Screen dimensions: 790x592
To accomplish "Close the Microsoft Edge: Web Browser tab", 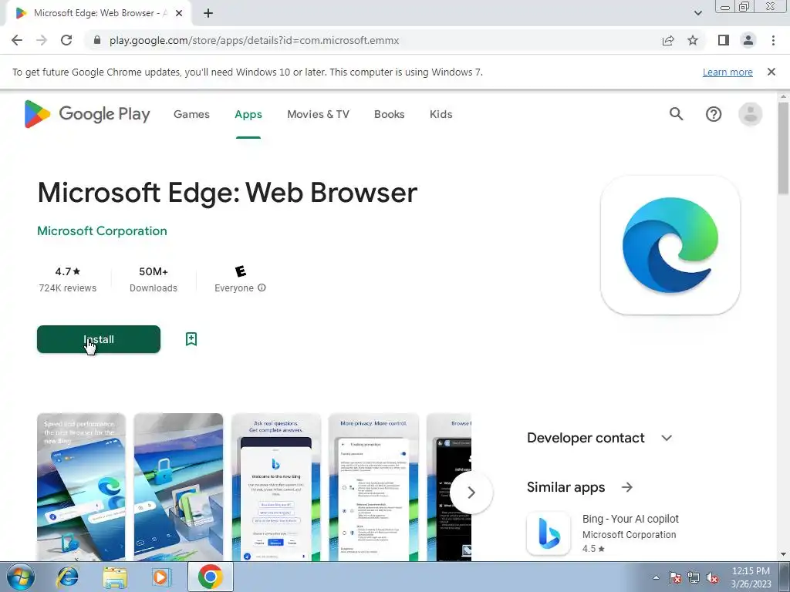I will 179,13.
